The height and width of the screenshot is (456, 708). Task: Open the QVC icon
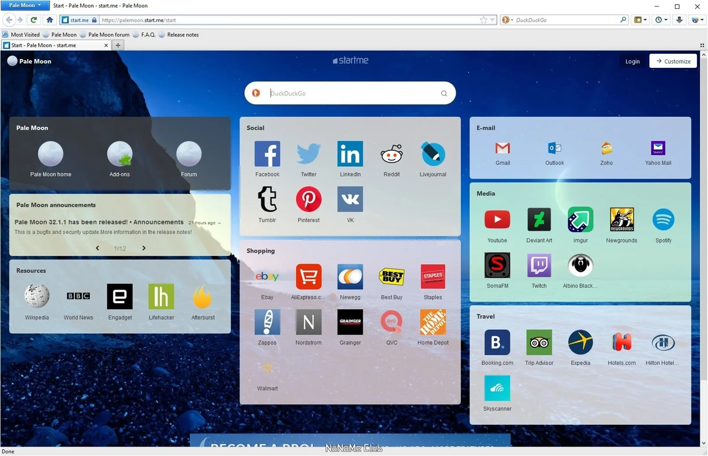coord(392,322)
